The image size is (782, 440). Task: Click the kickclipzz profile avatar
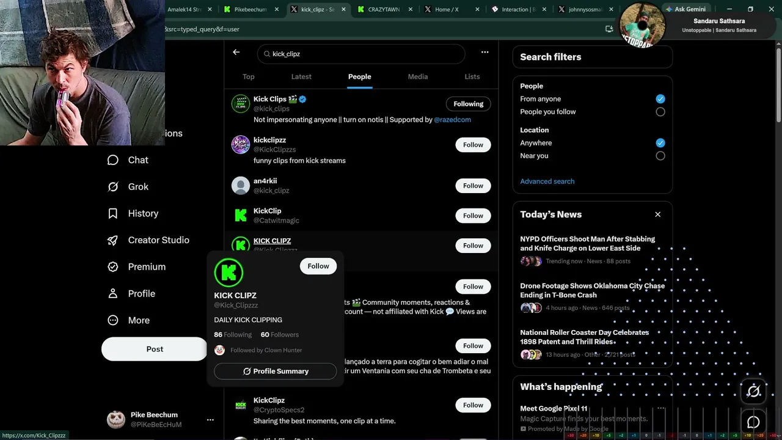coord(241,145)
